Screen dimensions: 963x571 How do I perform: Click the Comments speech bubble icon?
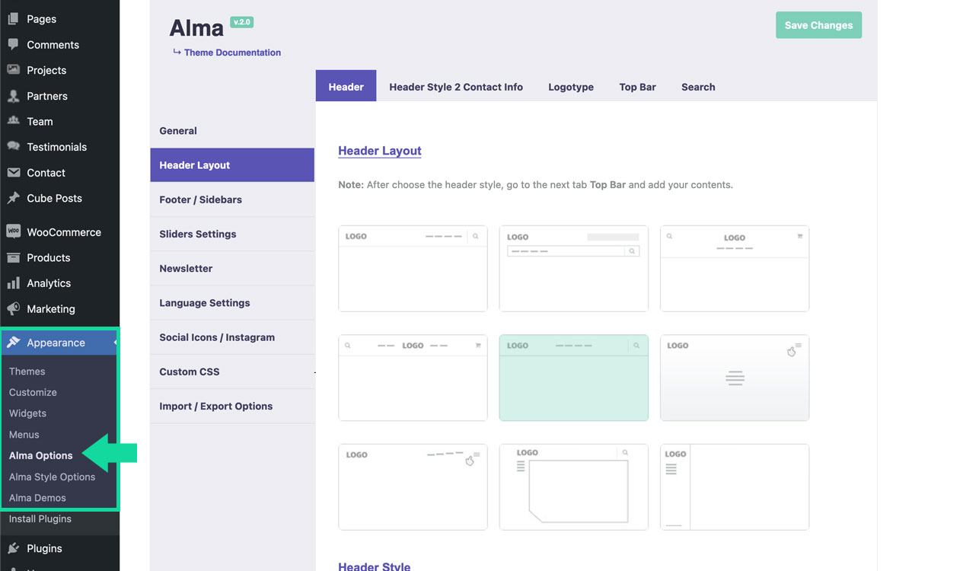13,45
